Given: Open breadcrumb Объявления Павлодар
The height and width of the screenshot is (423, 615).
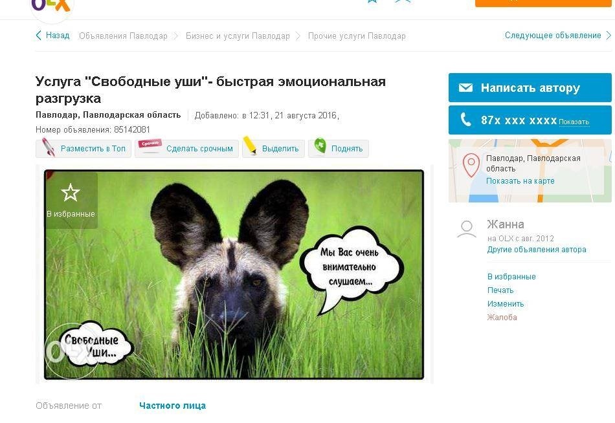Looking at the screenshot, I should pyautogui.click(x=123, y=36).
